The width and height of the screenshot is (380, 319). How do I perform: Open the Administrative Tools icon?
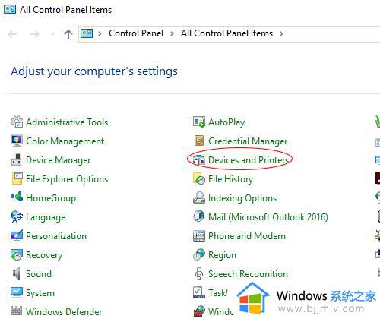[17, 122]
